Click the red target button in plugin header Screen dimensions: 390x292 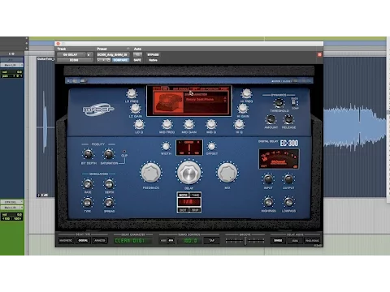pyautogui.click(x=319, y=54)
